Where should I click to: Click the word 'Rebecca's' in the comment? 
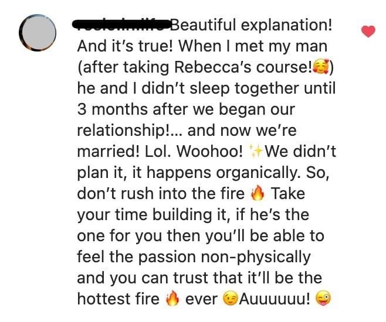tap(213, 67)
